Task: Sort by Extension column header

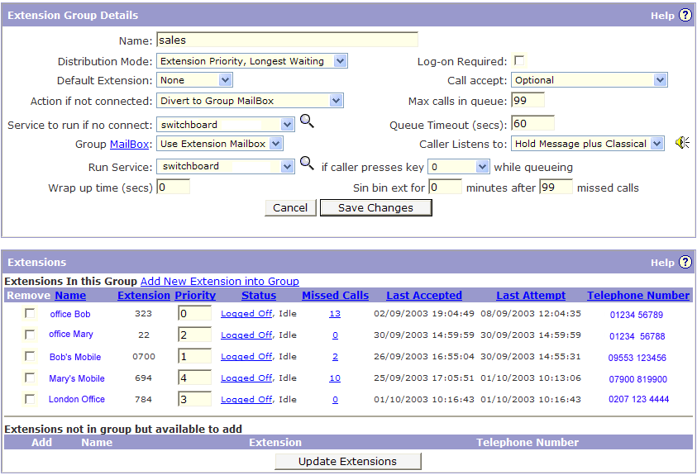Action: pos(144,295)
